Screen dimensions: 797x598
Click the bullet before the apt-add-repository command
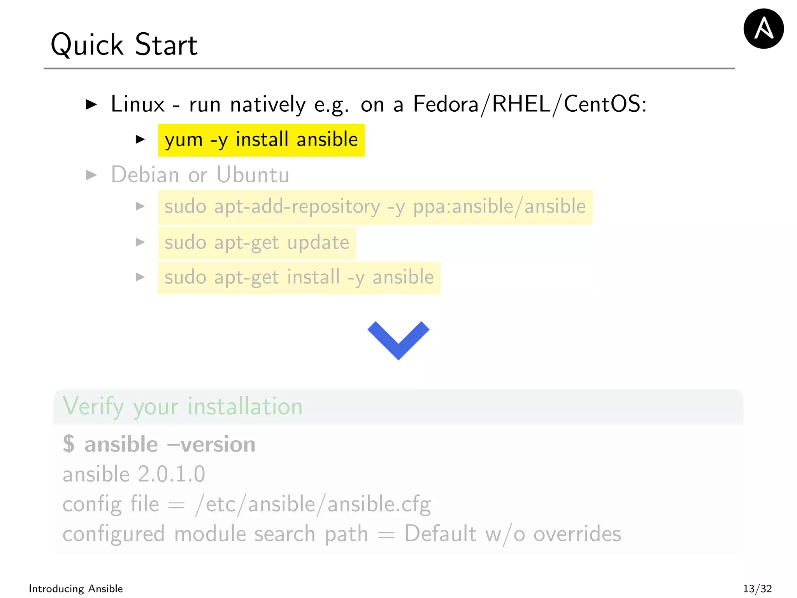140,206
